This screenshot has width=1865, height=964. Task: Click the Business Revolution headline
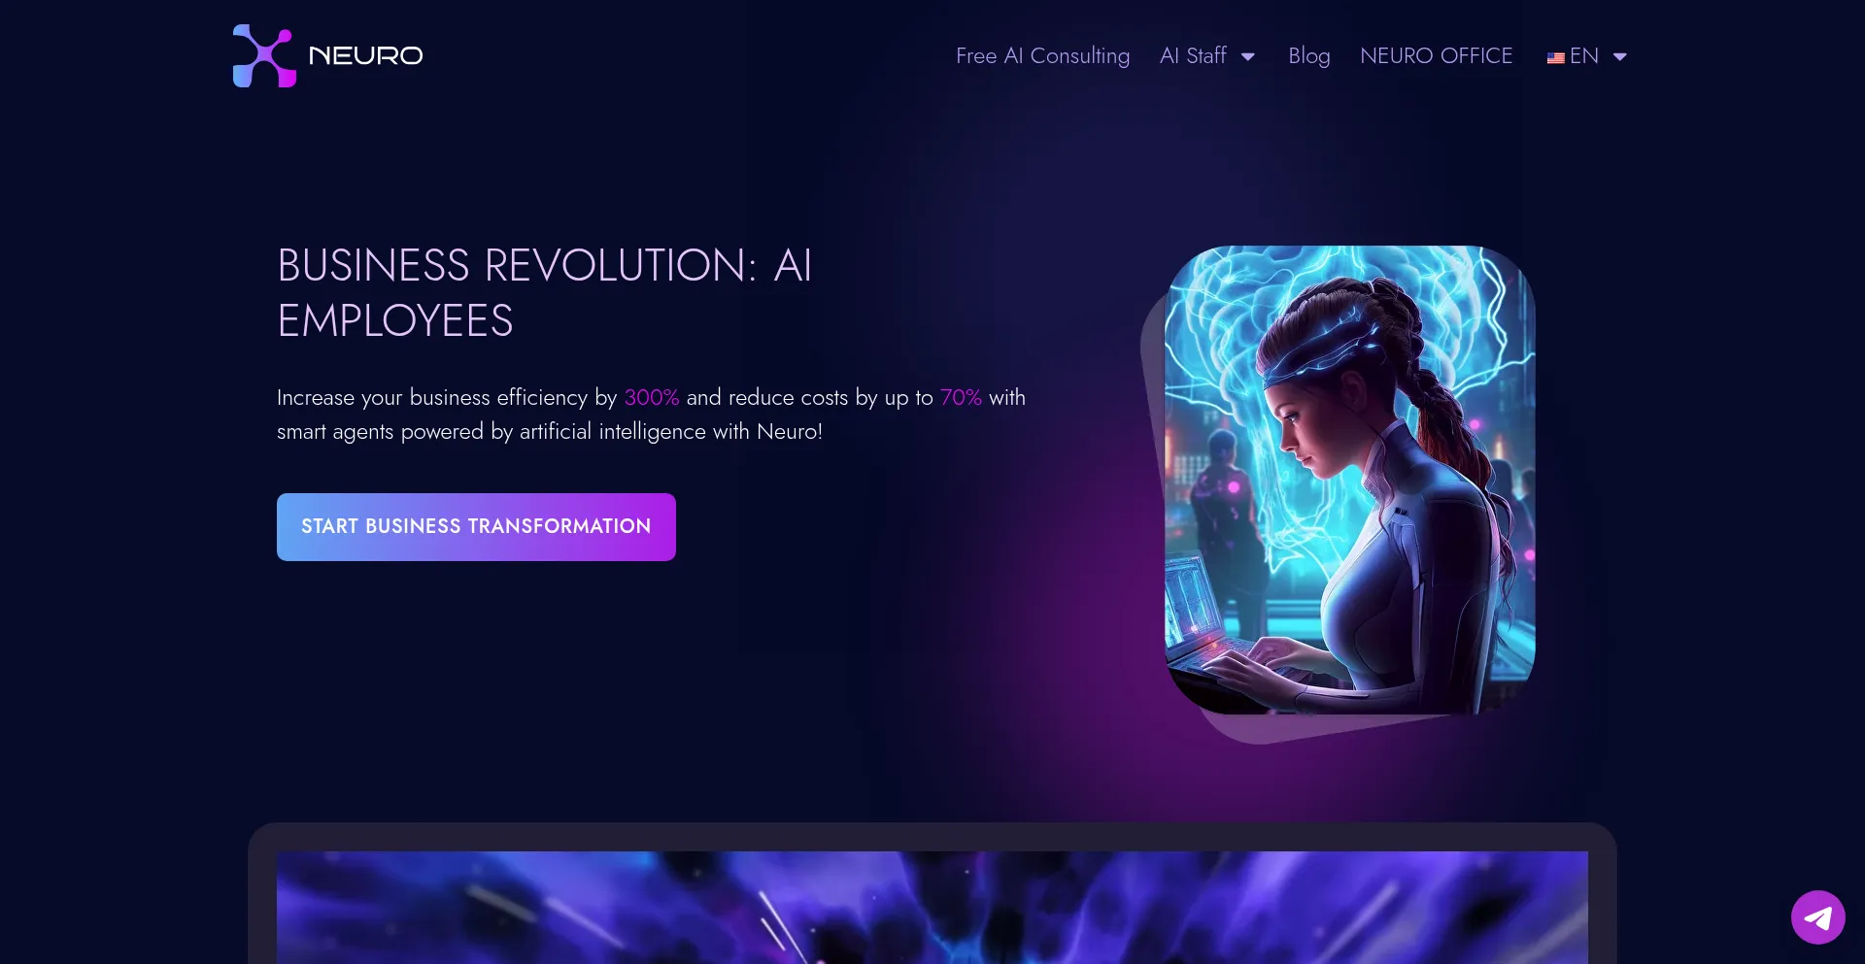[544, 293]
